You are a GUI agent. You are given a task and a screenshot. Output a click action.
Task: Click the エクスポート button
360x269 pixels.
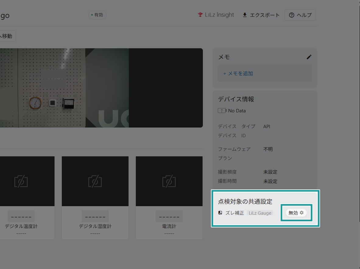coord(261,15)
